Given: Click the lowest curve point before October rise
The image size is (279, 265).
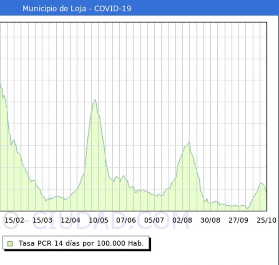Looking at the screenshot, I should (x=247, y=208).
